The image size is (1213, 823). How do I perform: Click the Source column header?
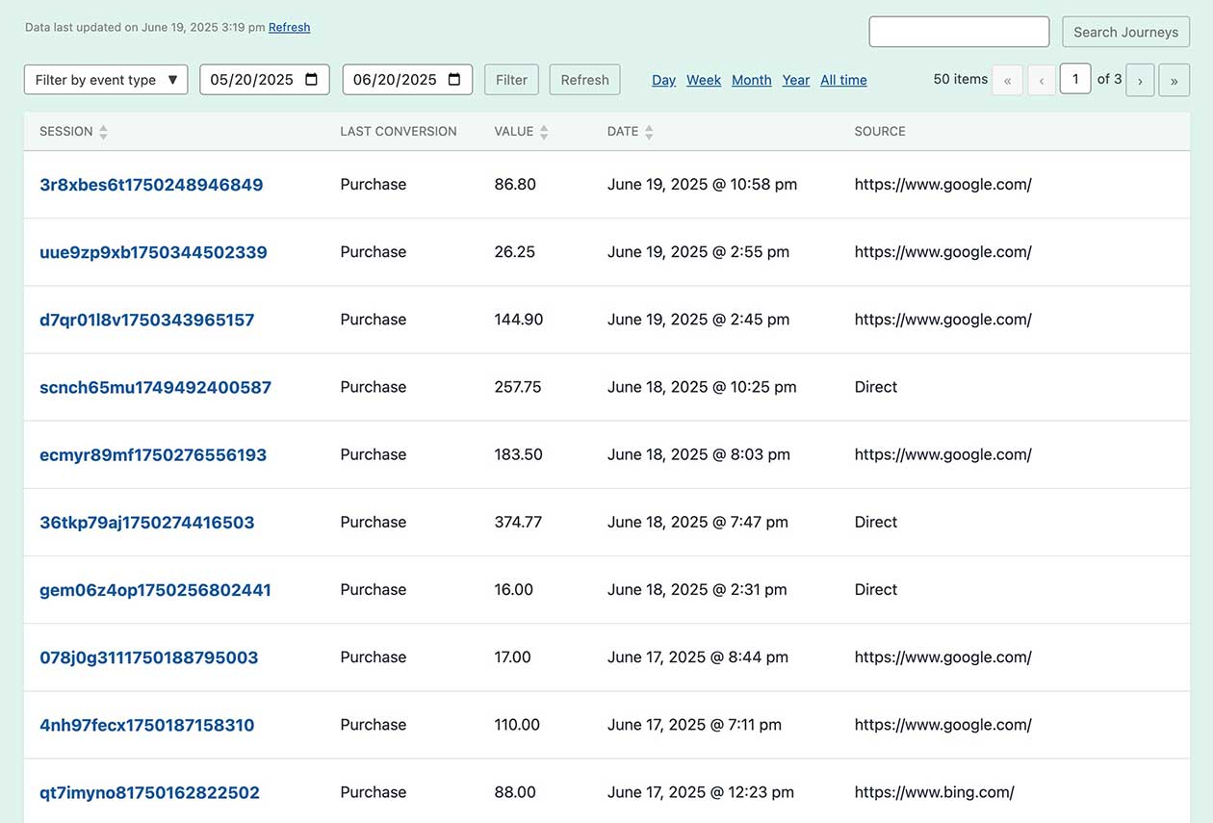click(880, 132)
